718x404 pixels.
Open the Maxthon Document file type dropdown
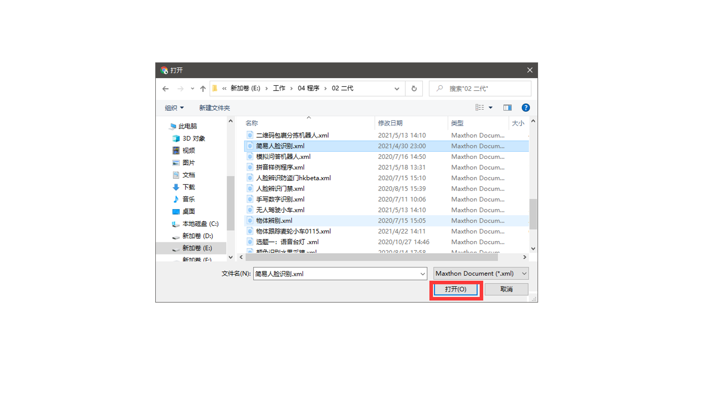[x=481, y=273]
